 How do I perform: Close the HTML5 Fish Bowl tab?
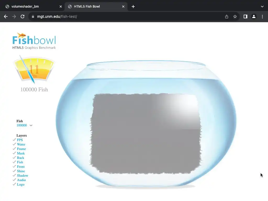pyautogui.click(x=123, y=7)
